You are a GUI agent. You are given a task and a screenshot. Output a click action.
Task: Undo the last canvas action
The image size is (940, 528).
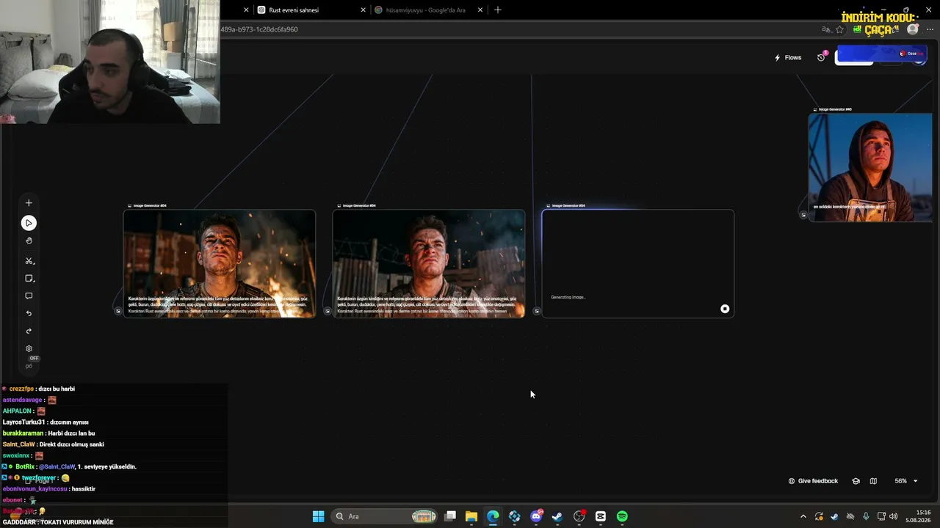29,314
